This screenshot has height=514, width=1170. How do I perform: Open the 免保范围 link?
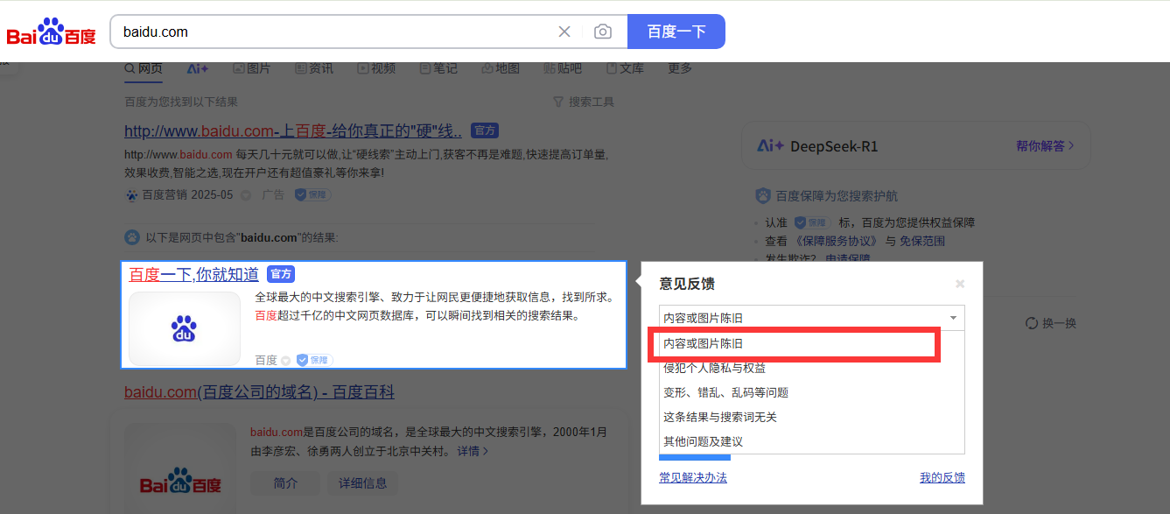click(x=922, y=241)
